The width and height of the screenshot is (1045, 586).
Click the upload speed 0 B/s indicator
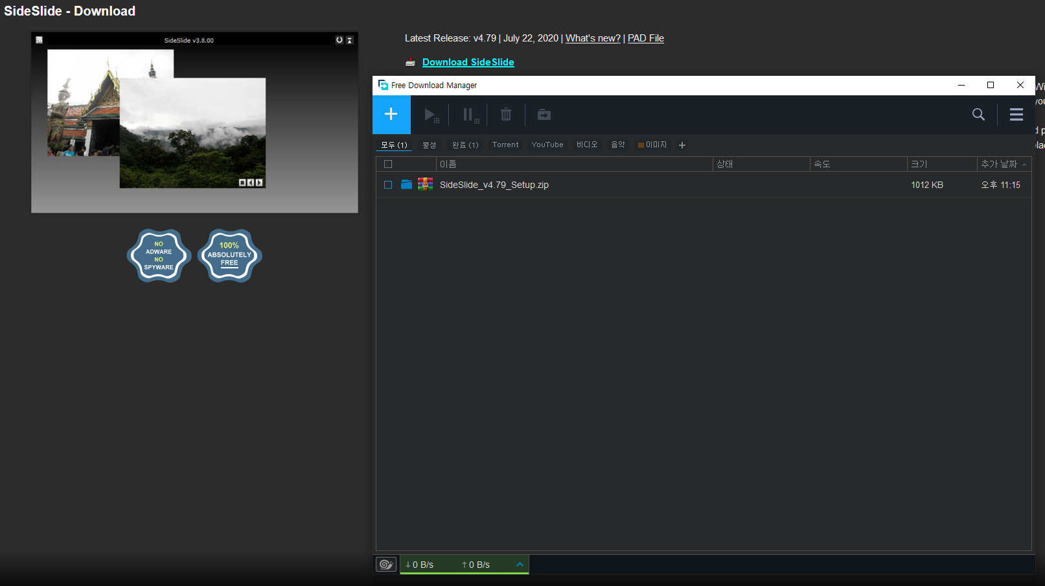[476, 565]
